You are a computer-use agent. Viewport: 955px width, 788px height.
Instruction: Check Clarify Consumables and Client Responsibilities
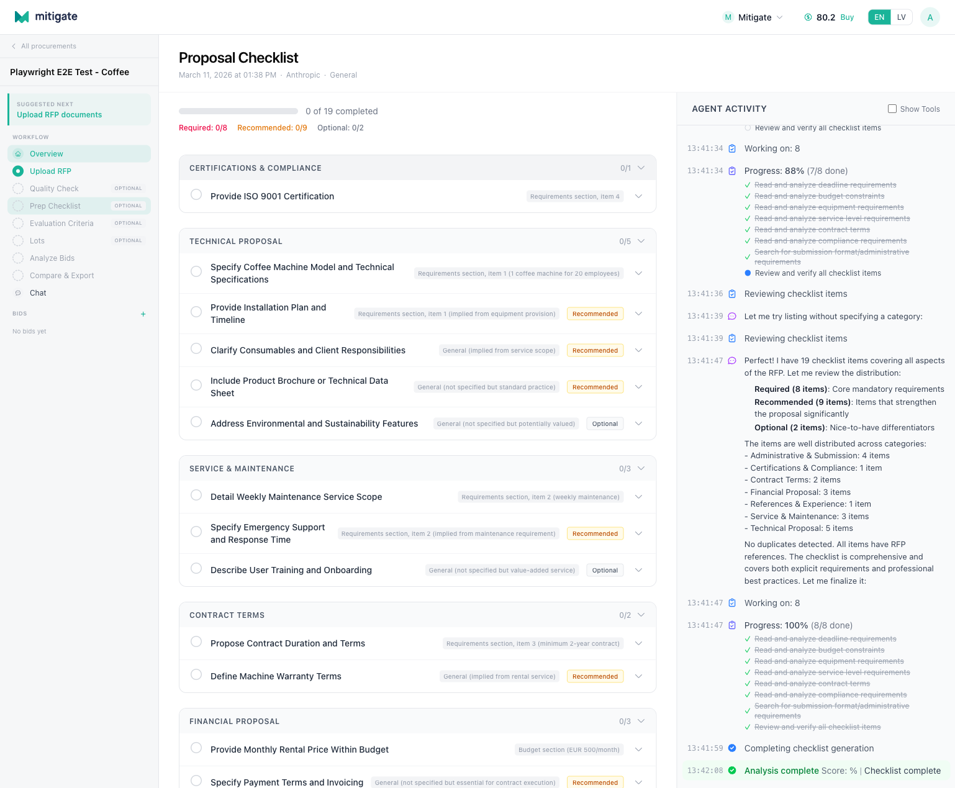(x=196, y=348)
